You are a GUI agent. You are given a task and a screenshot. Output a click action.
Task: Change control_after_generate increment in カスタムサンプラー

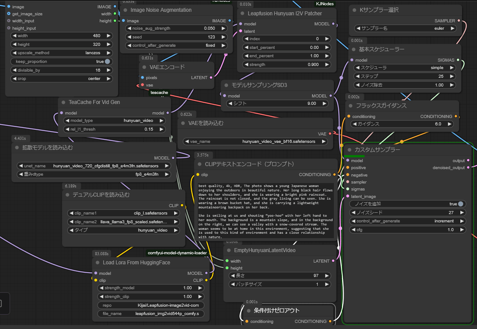pos(408,221)
